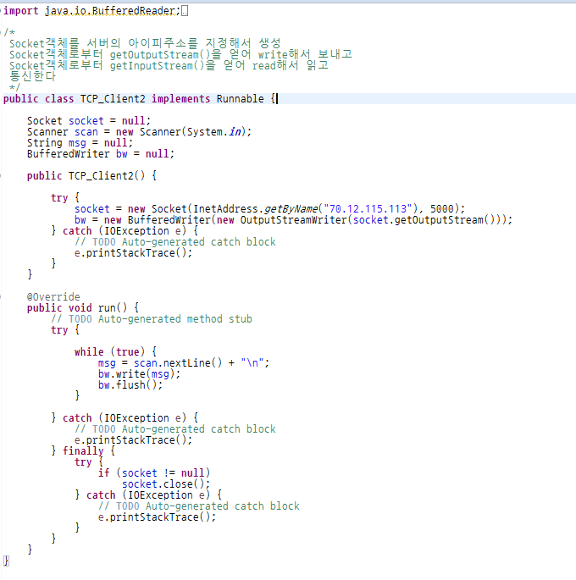The image size is (576, 580).
Task: Click the 'bw.flush();' line
Action: 130,385
